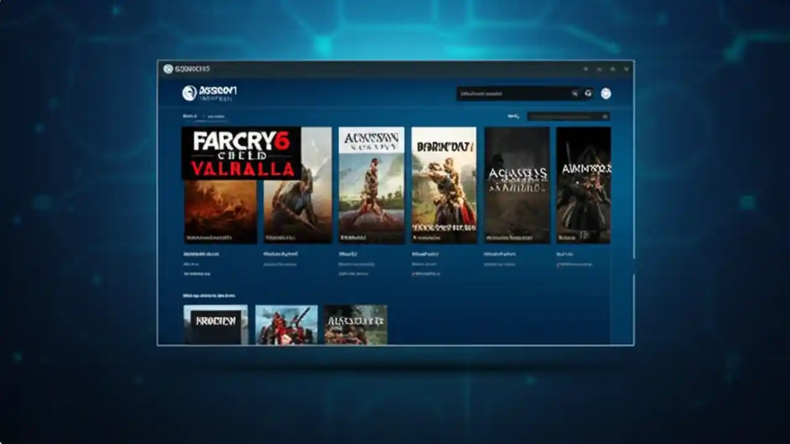Open the user profile avatar icon
The width and height of the screenshot is (790, 444).
[607, 94]
